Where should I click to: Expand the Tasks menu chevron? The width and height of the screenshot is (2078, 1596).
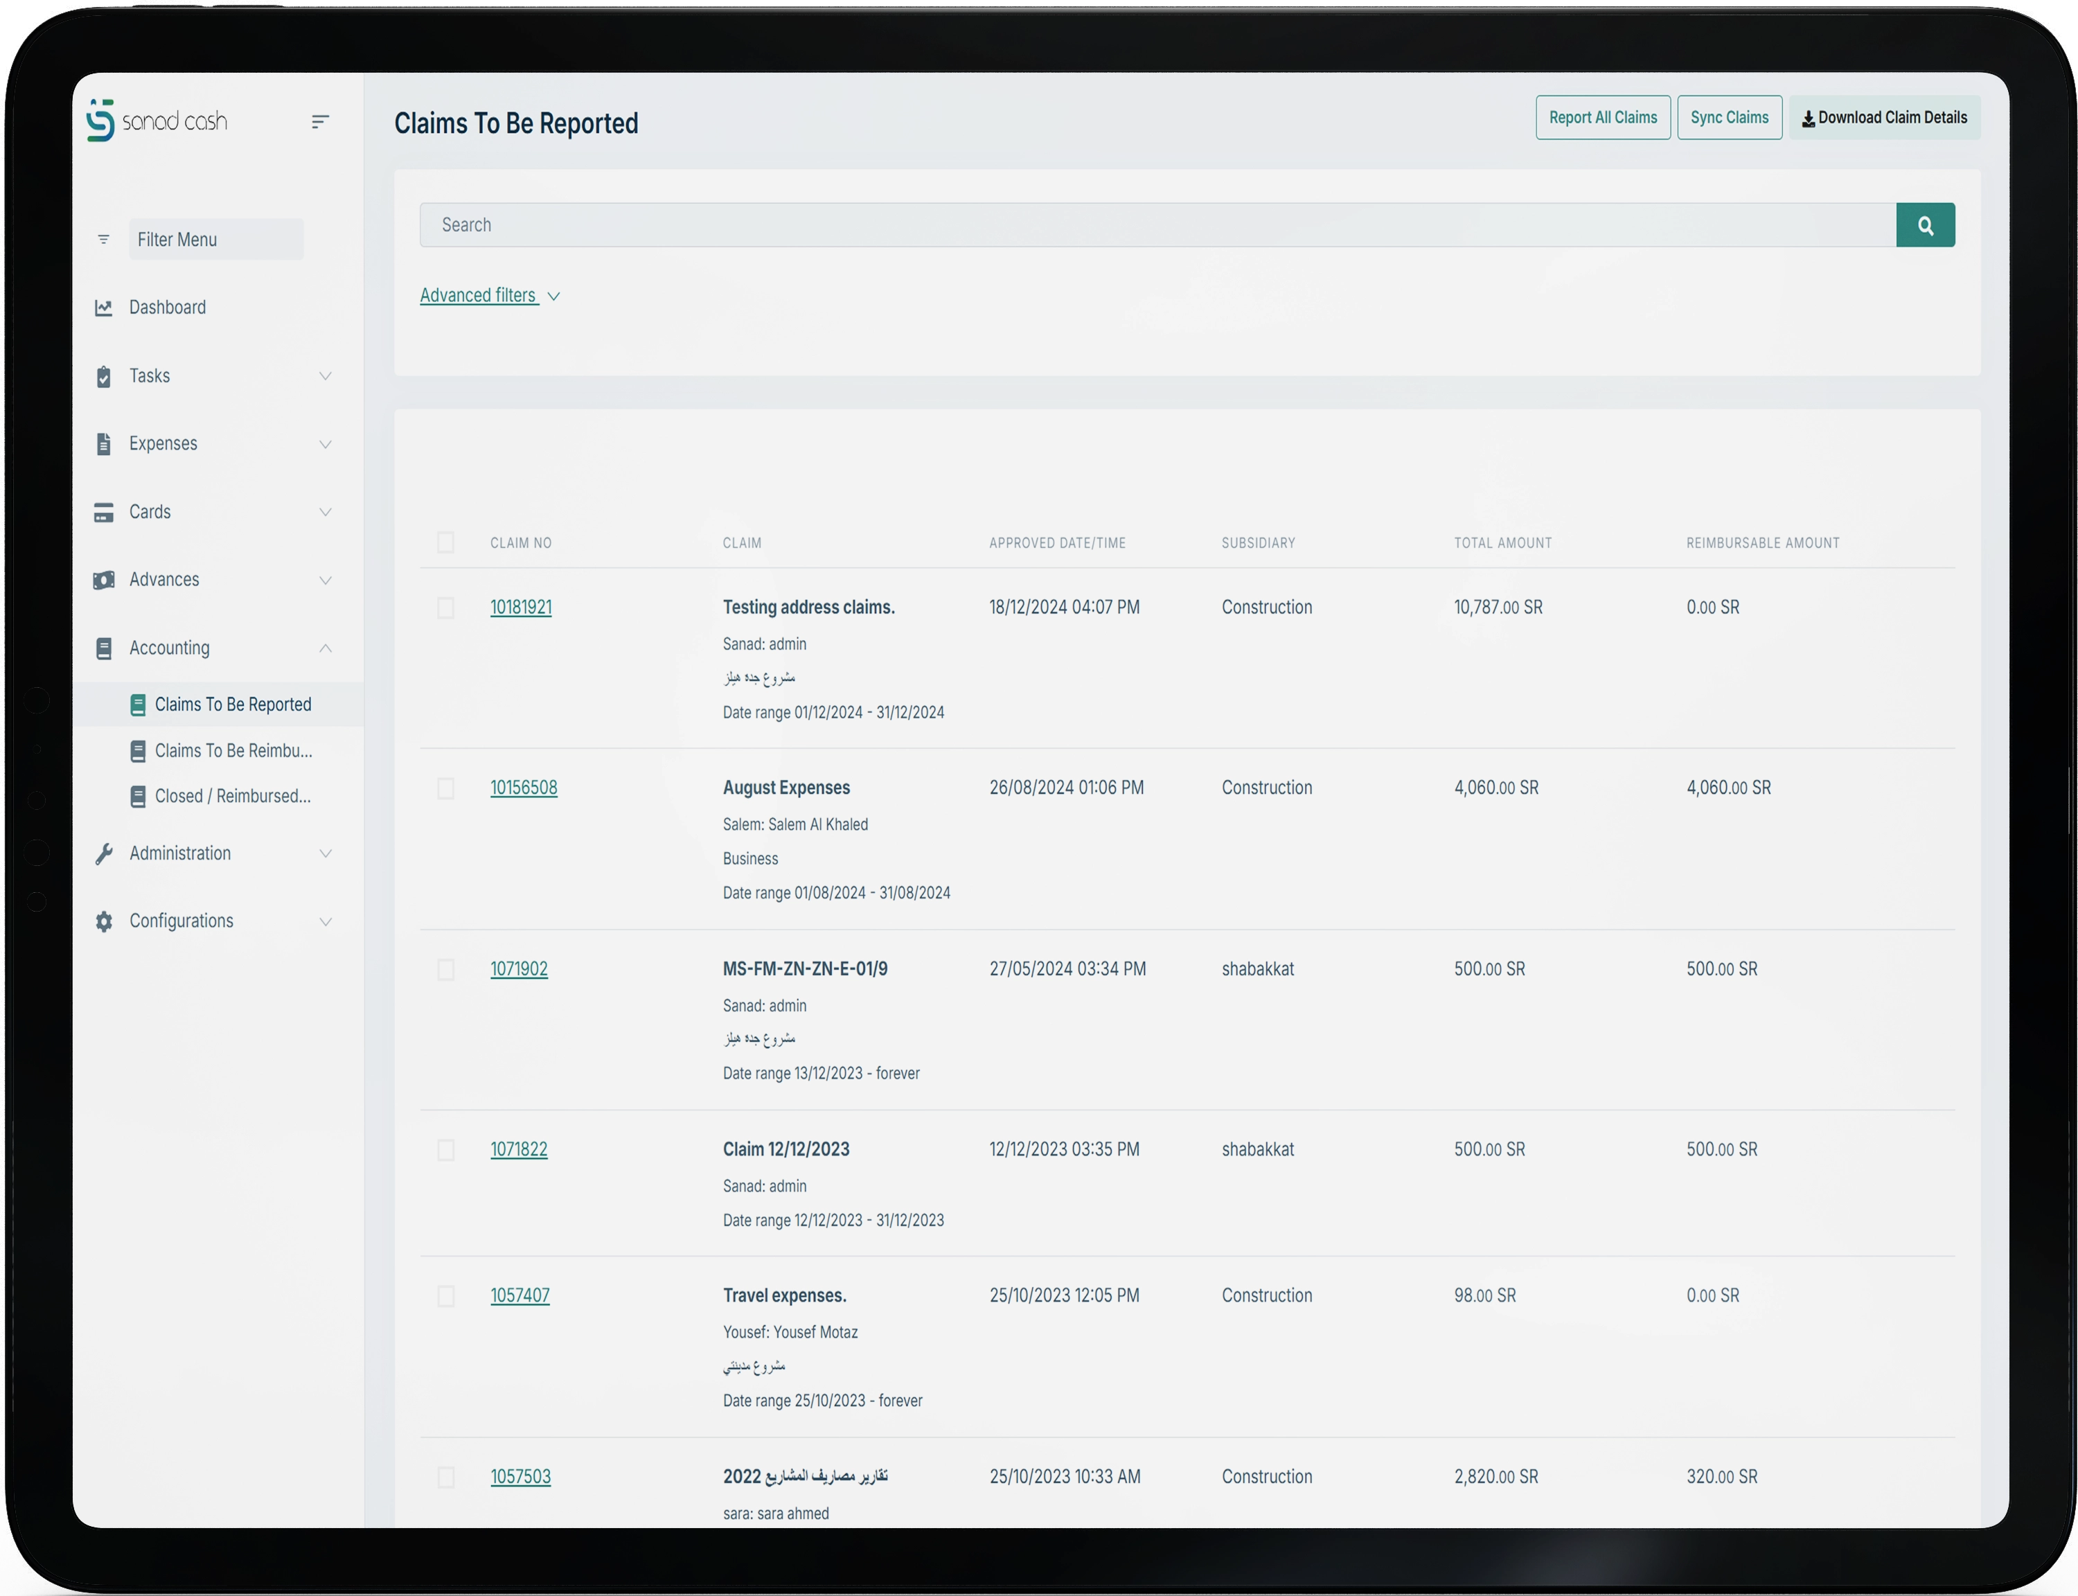326,376
